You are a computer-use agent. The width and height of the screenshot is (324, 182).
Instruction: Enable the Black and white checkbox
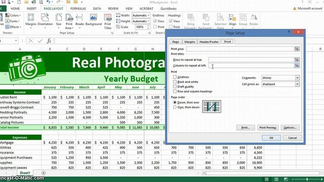tap(175, 82)
